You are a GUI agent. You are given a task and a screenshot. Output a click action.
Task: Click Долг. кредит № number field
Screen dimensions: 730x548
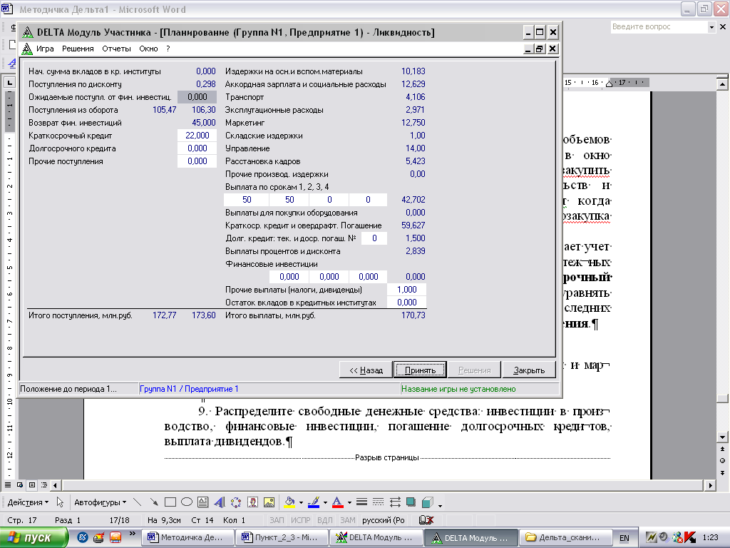[x=374, y=238]
